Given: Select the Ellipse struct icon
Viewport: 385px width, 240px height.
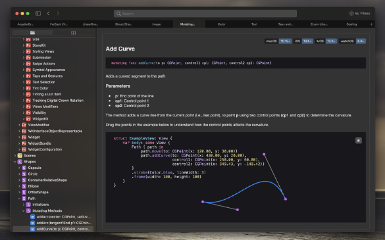Looking at the screenshot, I should click(x=24, y=186).
